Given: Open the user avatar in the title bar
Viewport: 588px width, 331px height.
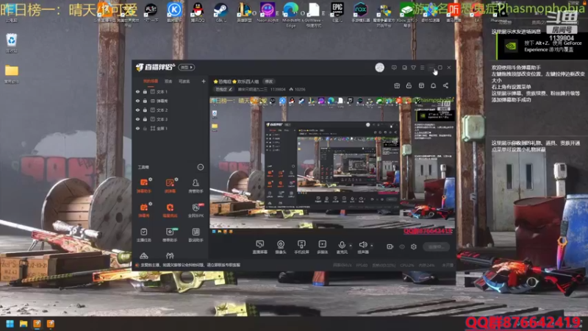Looking at the screenshot, I should (379, 68).
